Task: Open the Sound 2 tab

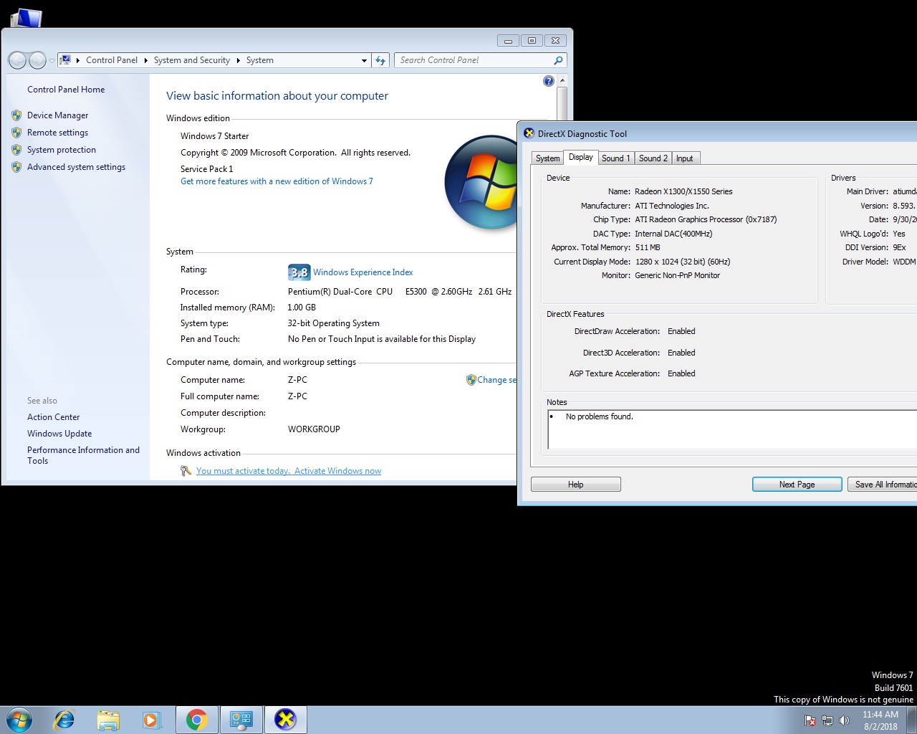Action: [x=653, y=158]
